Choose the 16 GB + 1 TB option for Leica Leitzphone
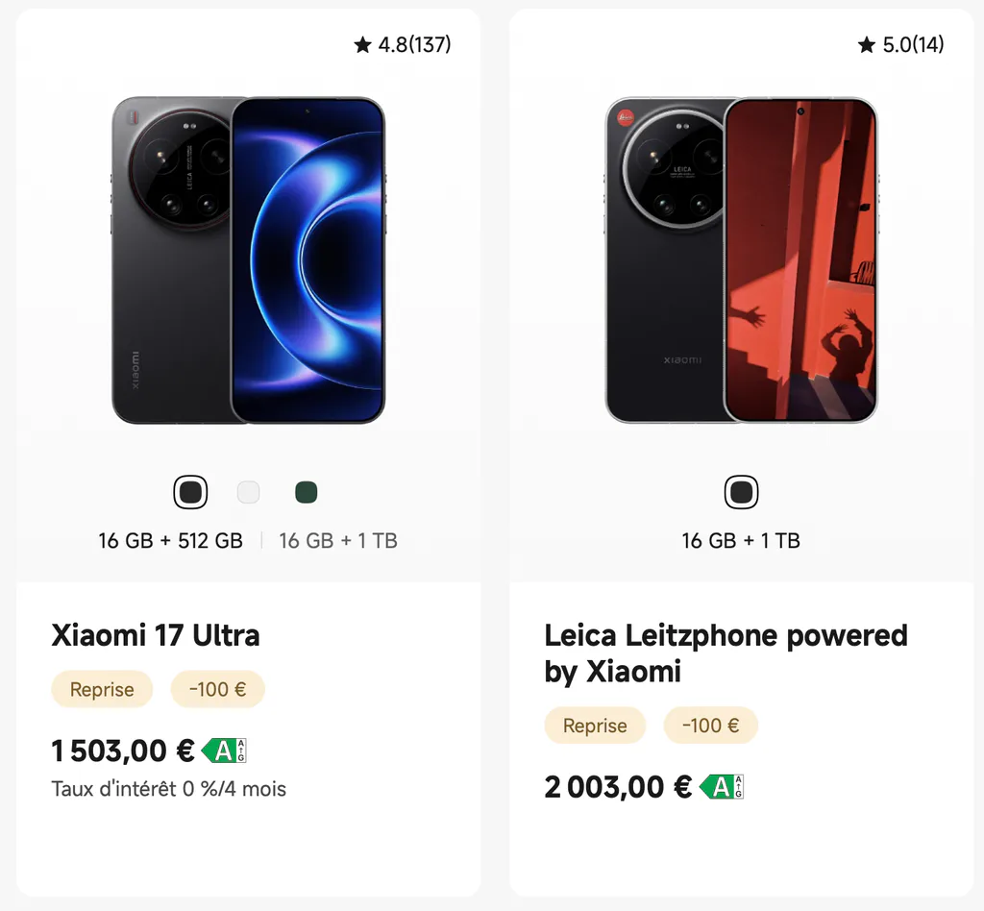This screenshot has width=984, height=911. point(741,541)
